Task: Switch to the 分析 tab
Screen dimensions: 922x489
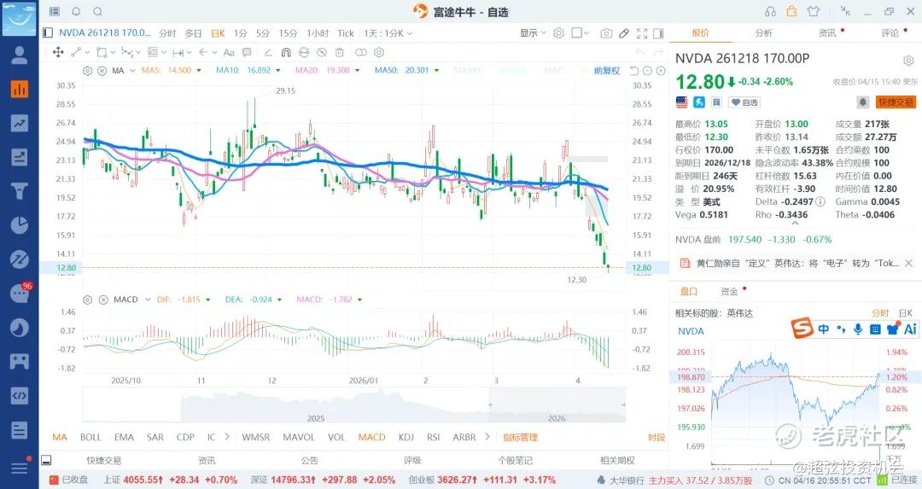Action: pos(764,33)
